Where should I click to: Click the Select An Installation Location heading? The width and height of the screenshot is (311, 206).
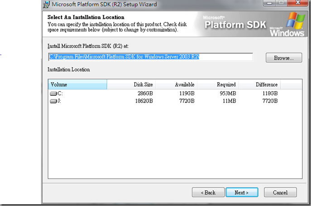click(86, 17)
